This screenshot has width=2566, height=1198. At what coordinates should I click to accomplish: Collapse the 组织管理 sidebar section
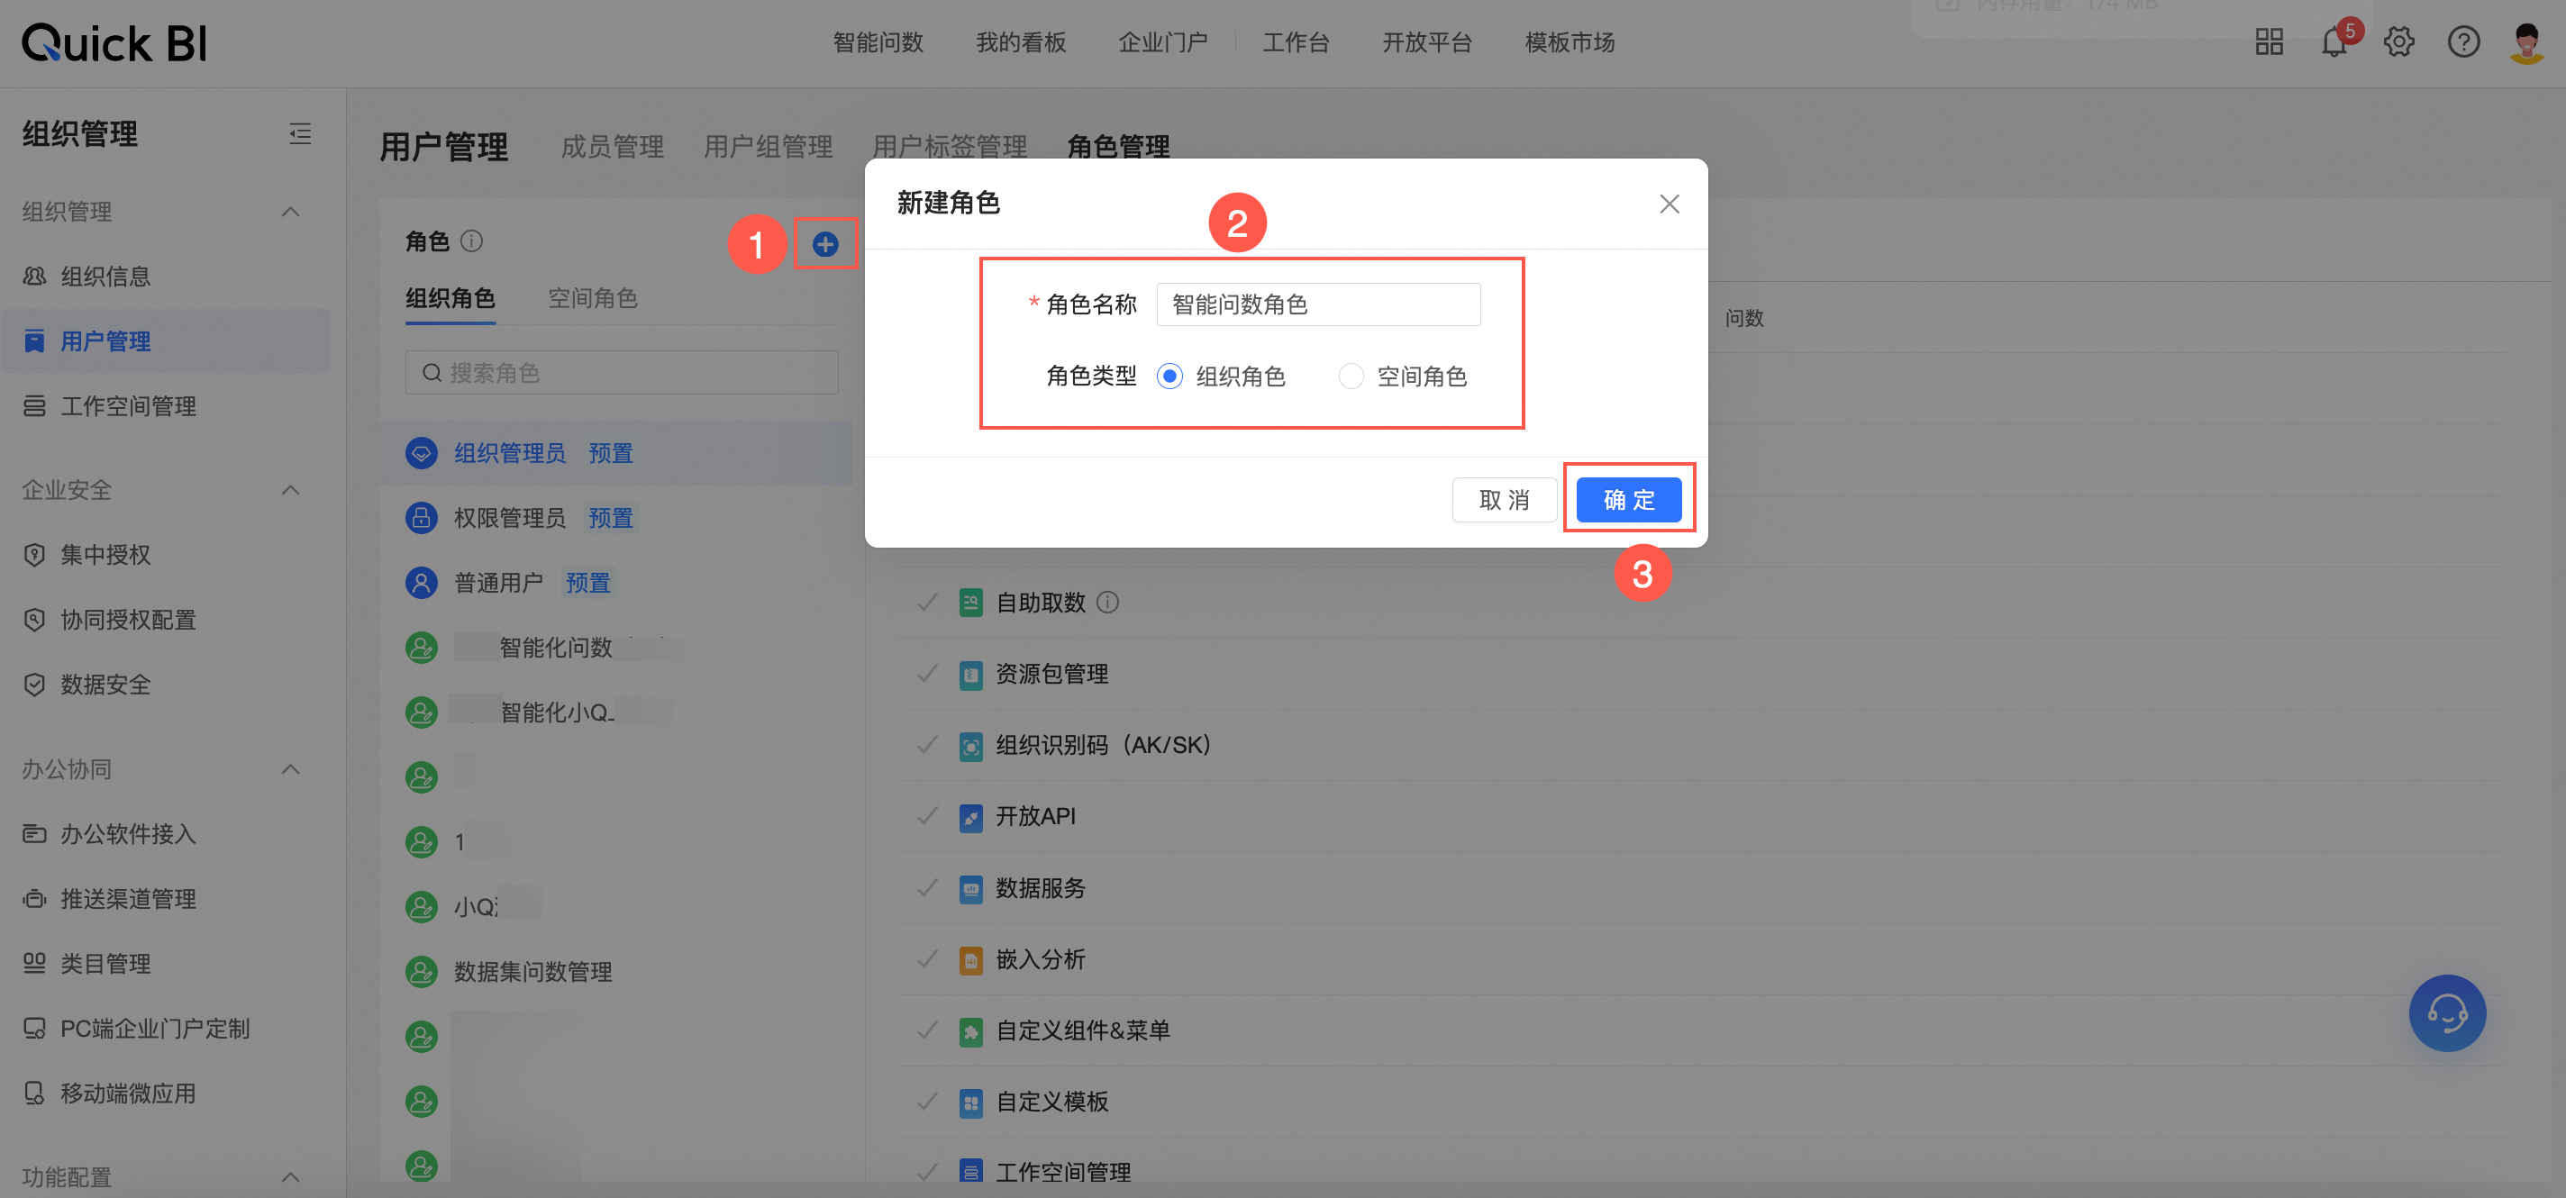290,211
